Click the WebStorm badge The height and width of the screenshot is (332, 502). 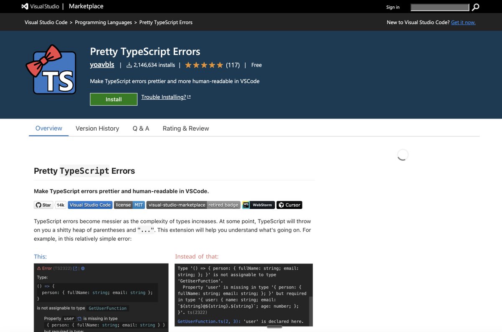[259, 205]
